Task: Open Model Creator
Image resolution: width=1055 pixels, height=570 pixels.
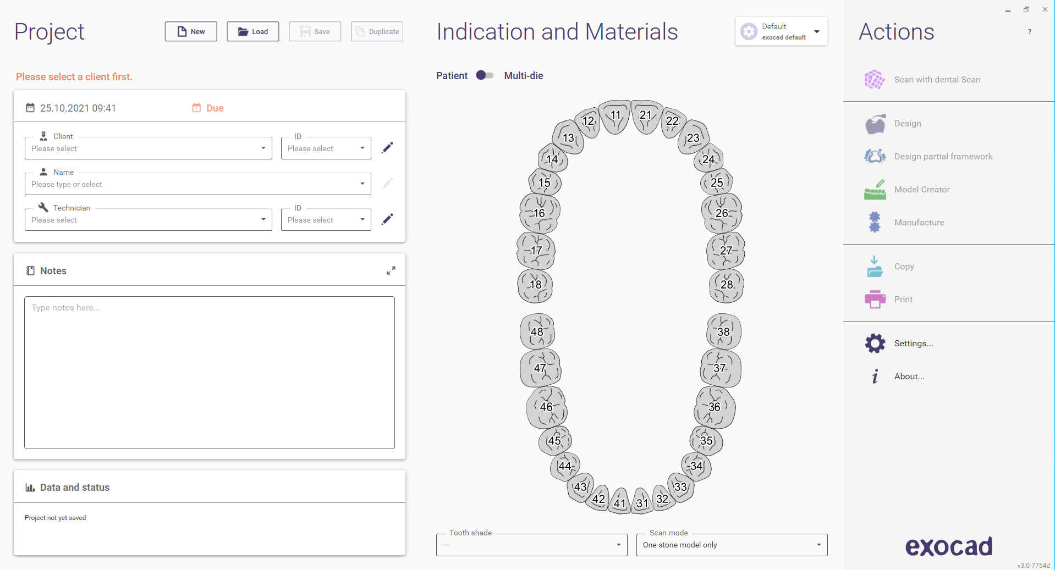Action: pyautogui.click(x=876, y=189)
